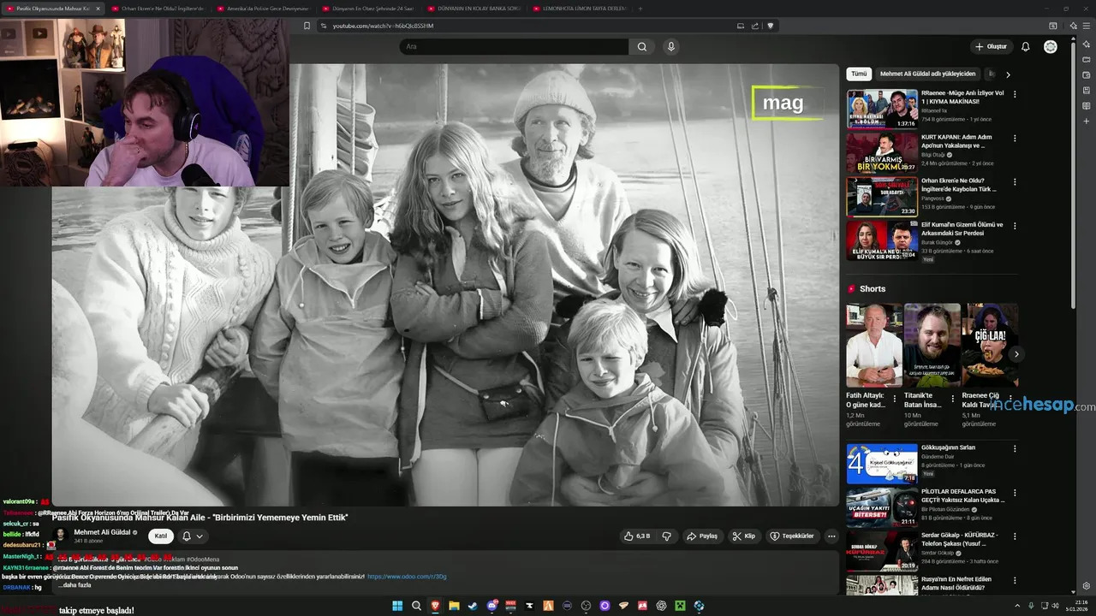Open 'Orhan Ekren'e Ne Oldu?' video title
The height and width of the screenshot is (616, 1096).
click(x=958, y=185)
